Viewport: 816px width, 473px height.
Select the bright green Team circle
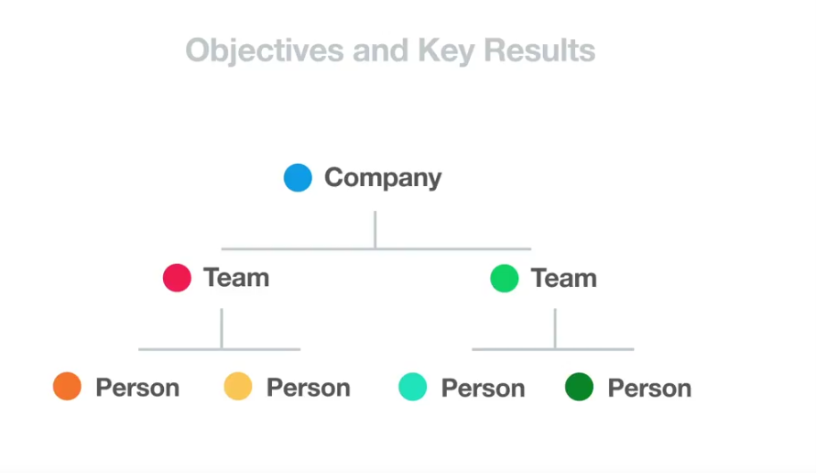click(x=505, y=278)
